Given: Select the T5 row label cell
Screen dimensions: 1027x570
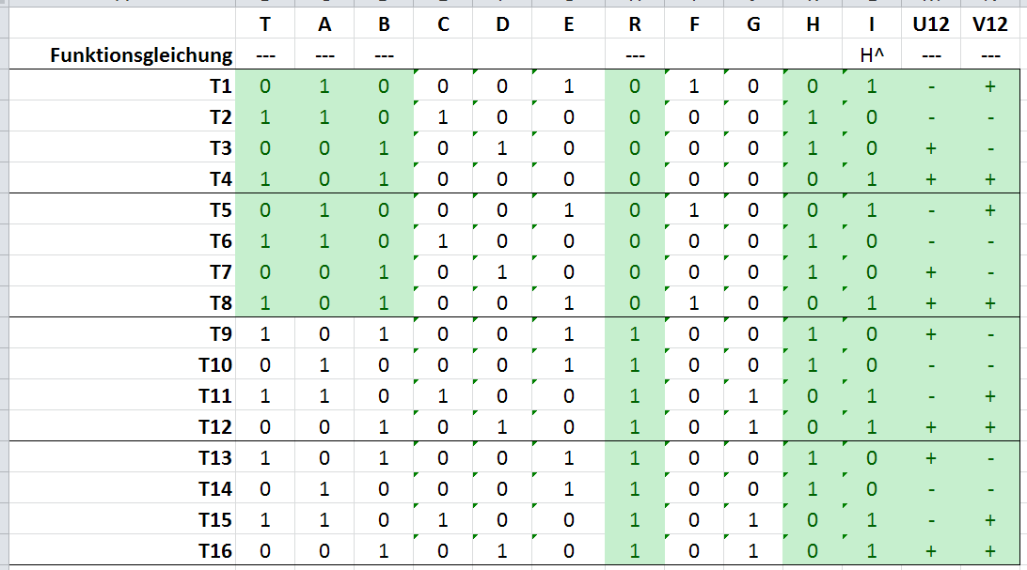Looking at the screenshot, I should click(220, 210).
